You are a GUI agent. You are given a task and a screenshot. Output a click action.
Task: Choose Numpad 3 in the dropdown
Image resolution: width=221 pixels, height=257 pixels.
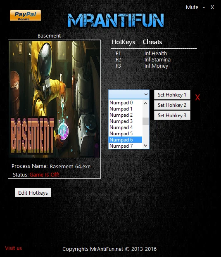(125, 121)
